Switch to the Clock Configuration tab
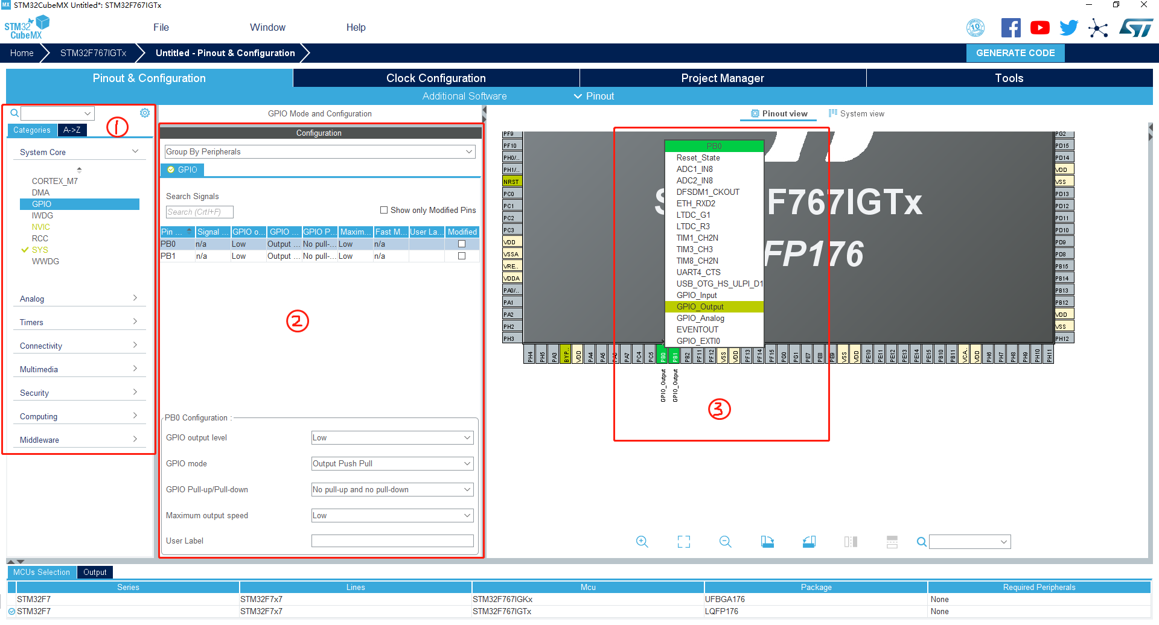The image size is (1159, 625). pos(436,78)
